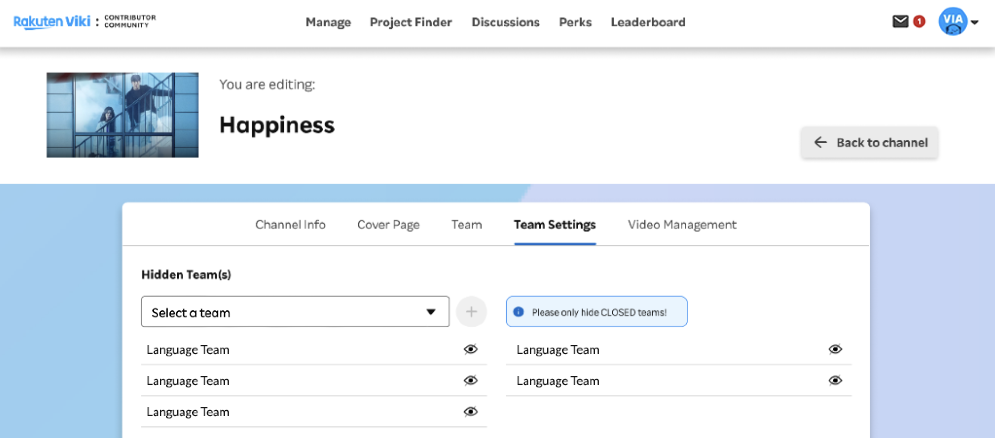995x438 pixels.
Task: Click the 'Please only hide CLOSED teams!' notice
Action: [596, 312]
